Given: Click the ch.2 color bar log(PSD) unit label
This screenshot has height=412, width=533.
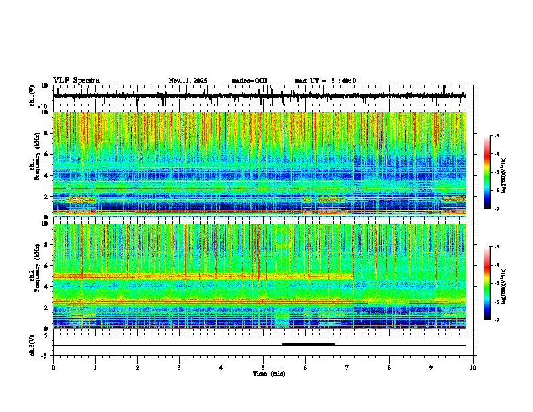Looking at the screenshot, I should click(504, 286).
